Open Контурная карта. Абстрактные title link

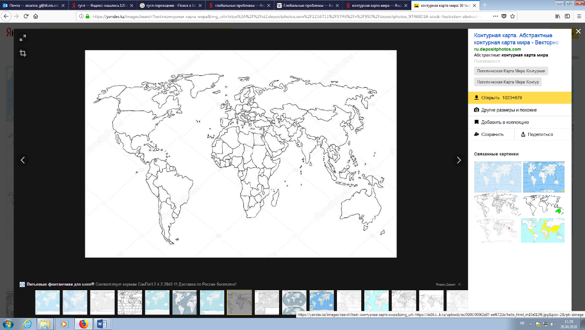(516, 39)
